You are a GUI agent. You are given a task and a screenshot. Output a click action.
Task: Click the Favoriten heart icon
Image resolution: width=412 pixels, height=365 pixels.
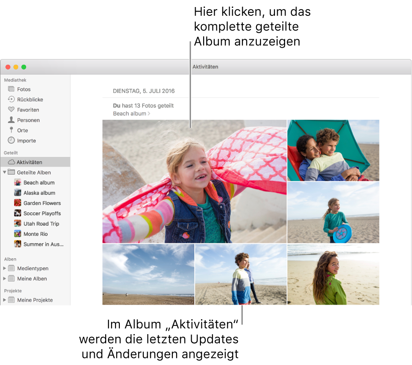[11, 110]
